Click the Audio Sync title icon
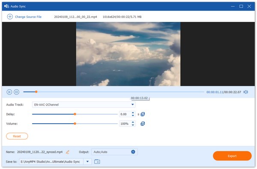Viewport: 257px width, 169px height. pyautogui.click(x=6, y=6)
